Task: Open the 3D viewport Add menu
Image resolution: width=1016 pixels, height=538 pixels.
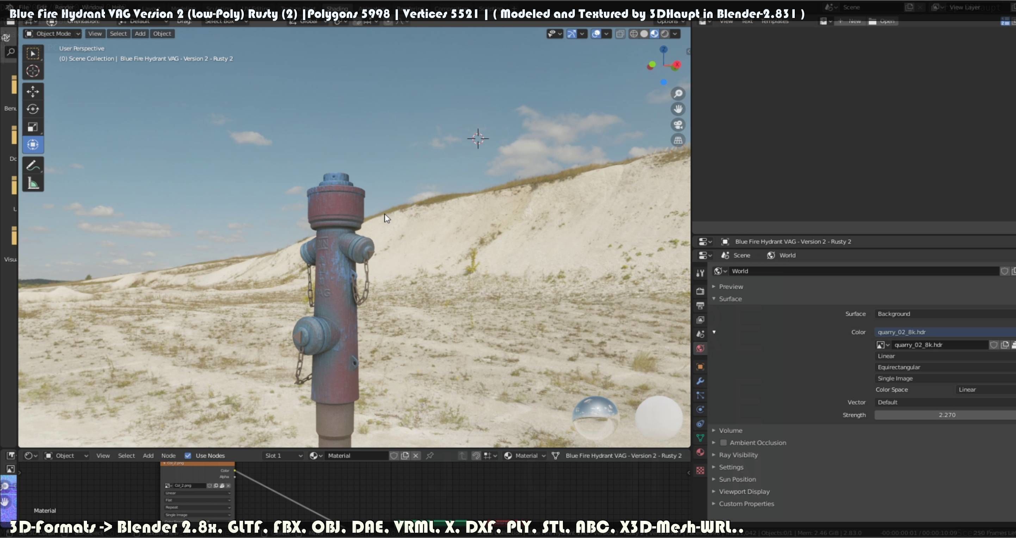Action: pyautogui.click(x=140, y=33)
